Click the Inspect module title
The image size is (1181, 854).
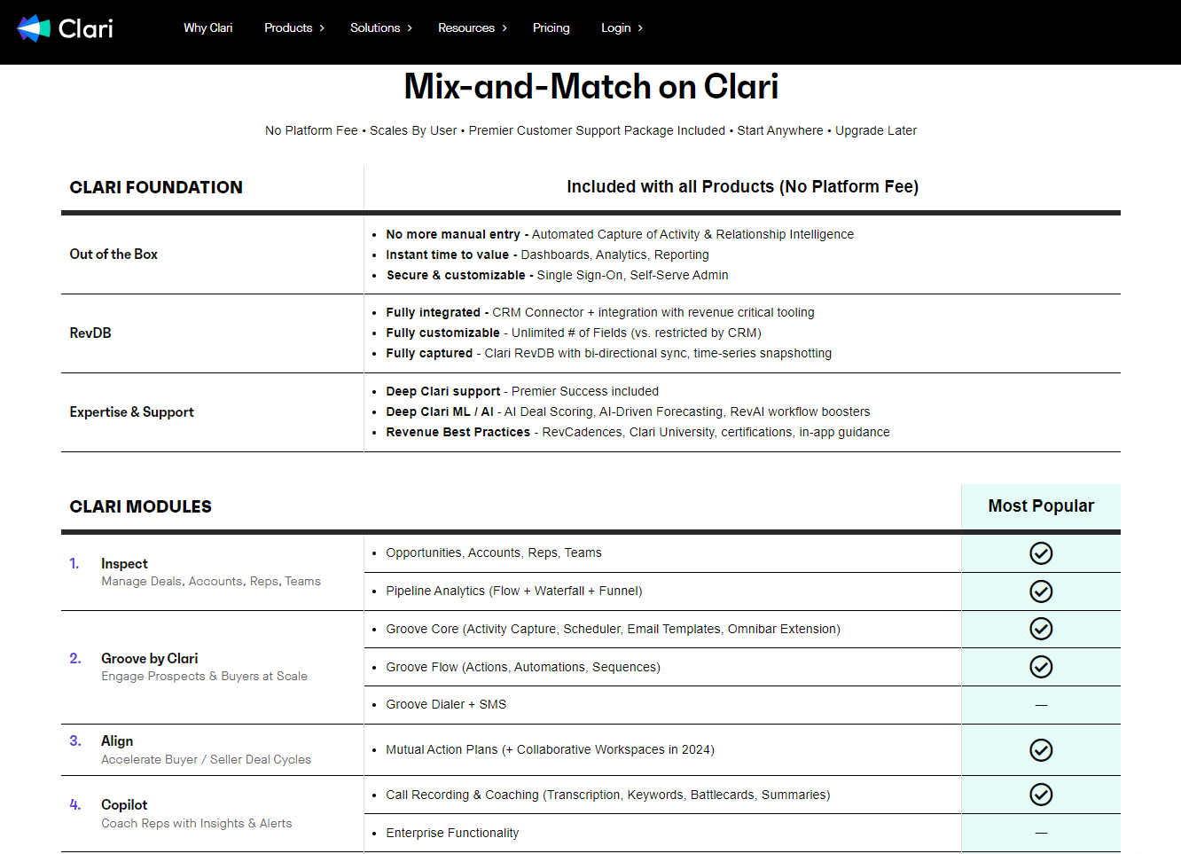124,564
